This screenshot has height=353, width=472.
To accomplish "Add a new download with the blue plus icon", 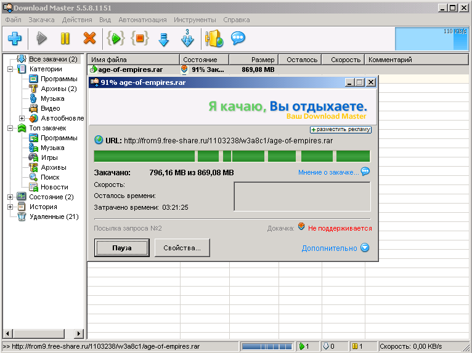I will coord(14,39).
